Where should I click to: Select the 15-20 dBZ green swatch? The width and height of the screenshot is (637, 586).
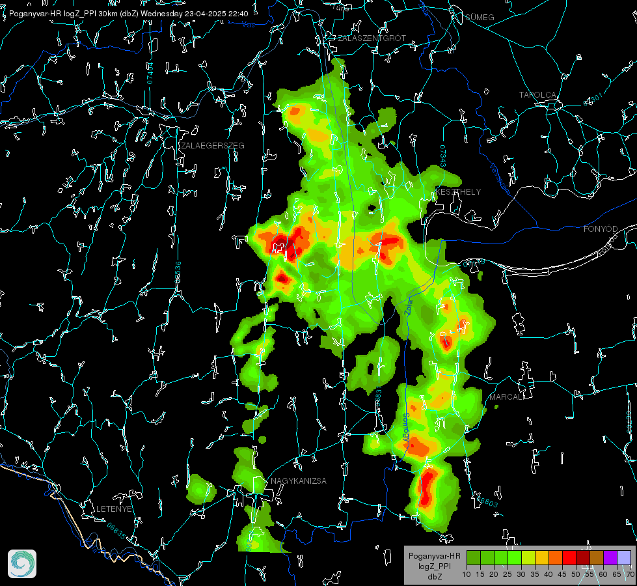(x=487, y=558)
